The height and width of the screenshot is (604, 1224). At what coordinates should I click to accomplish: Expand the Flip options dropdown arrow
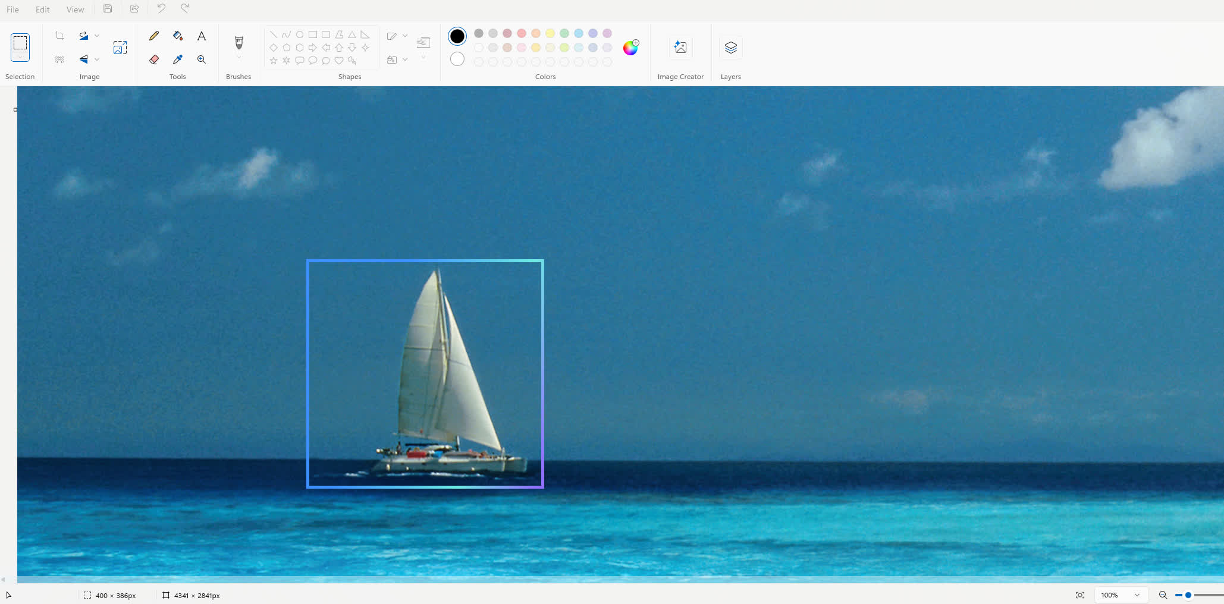(x=97, y=59)
